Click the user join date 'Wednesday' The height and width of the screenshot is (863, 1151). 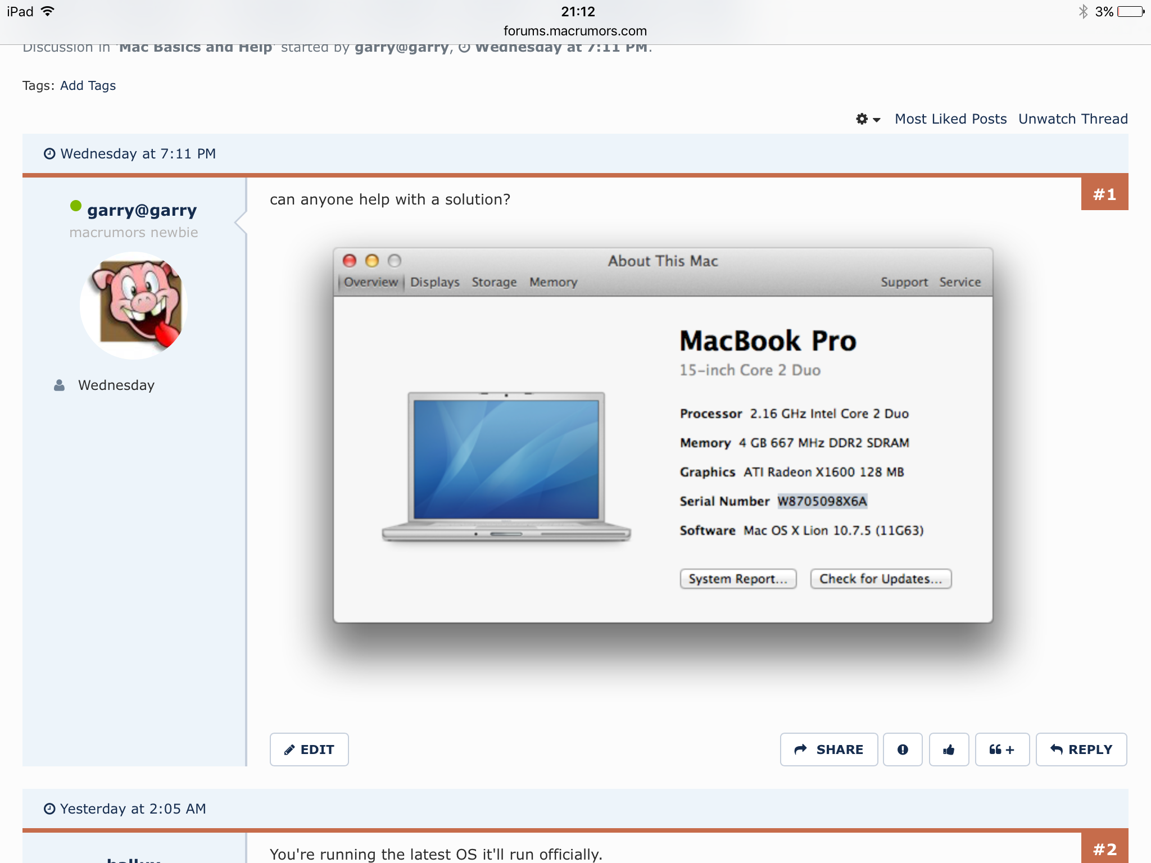tap(116, 385)
